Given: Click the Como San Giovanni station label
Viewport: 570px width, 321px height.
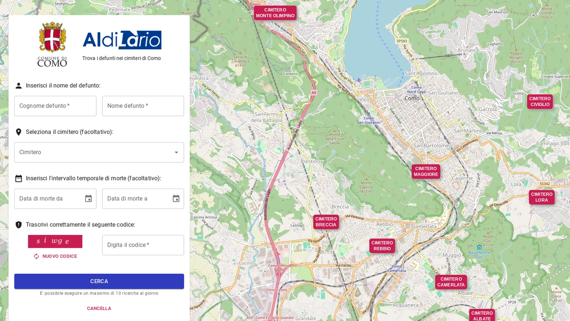Looking at the screenshot, I should click(x=369, y=120).
